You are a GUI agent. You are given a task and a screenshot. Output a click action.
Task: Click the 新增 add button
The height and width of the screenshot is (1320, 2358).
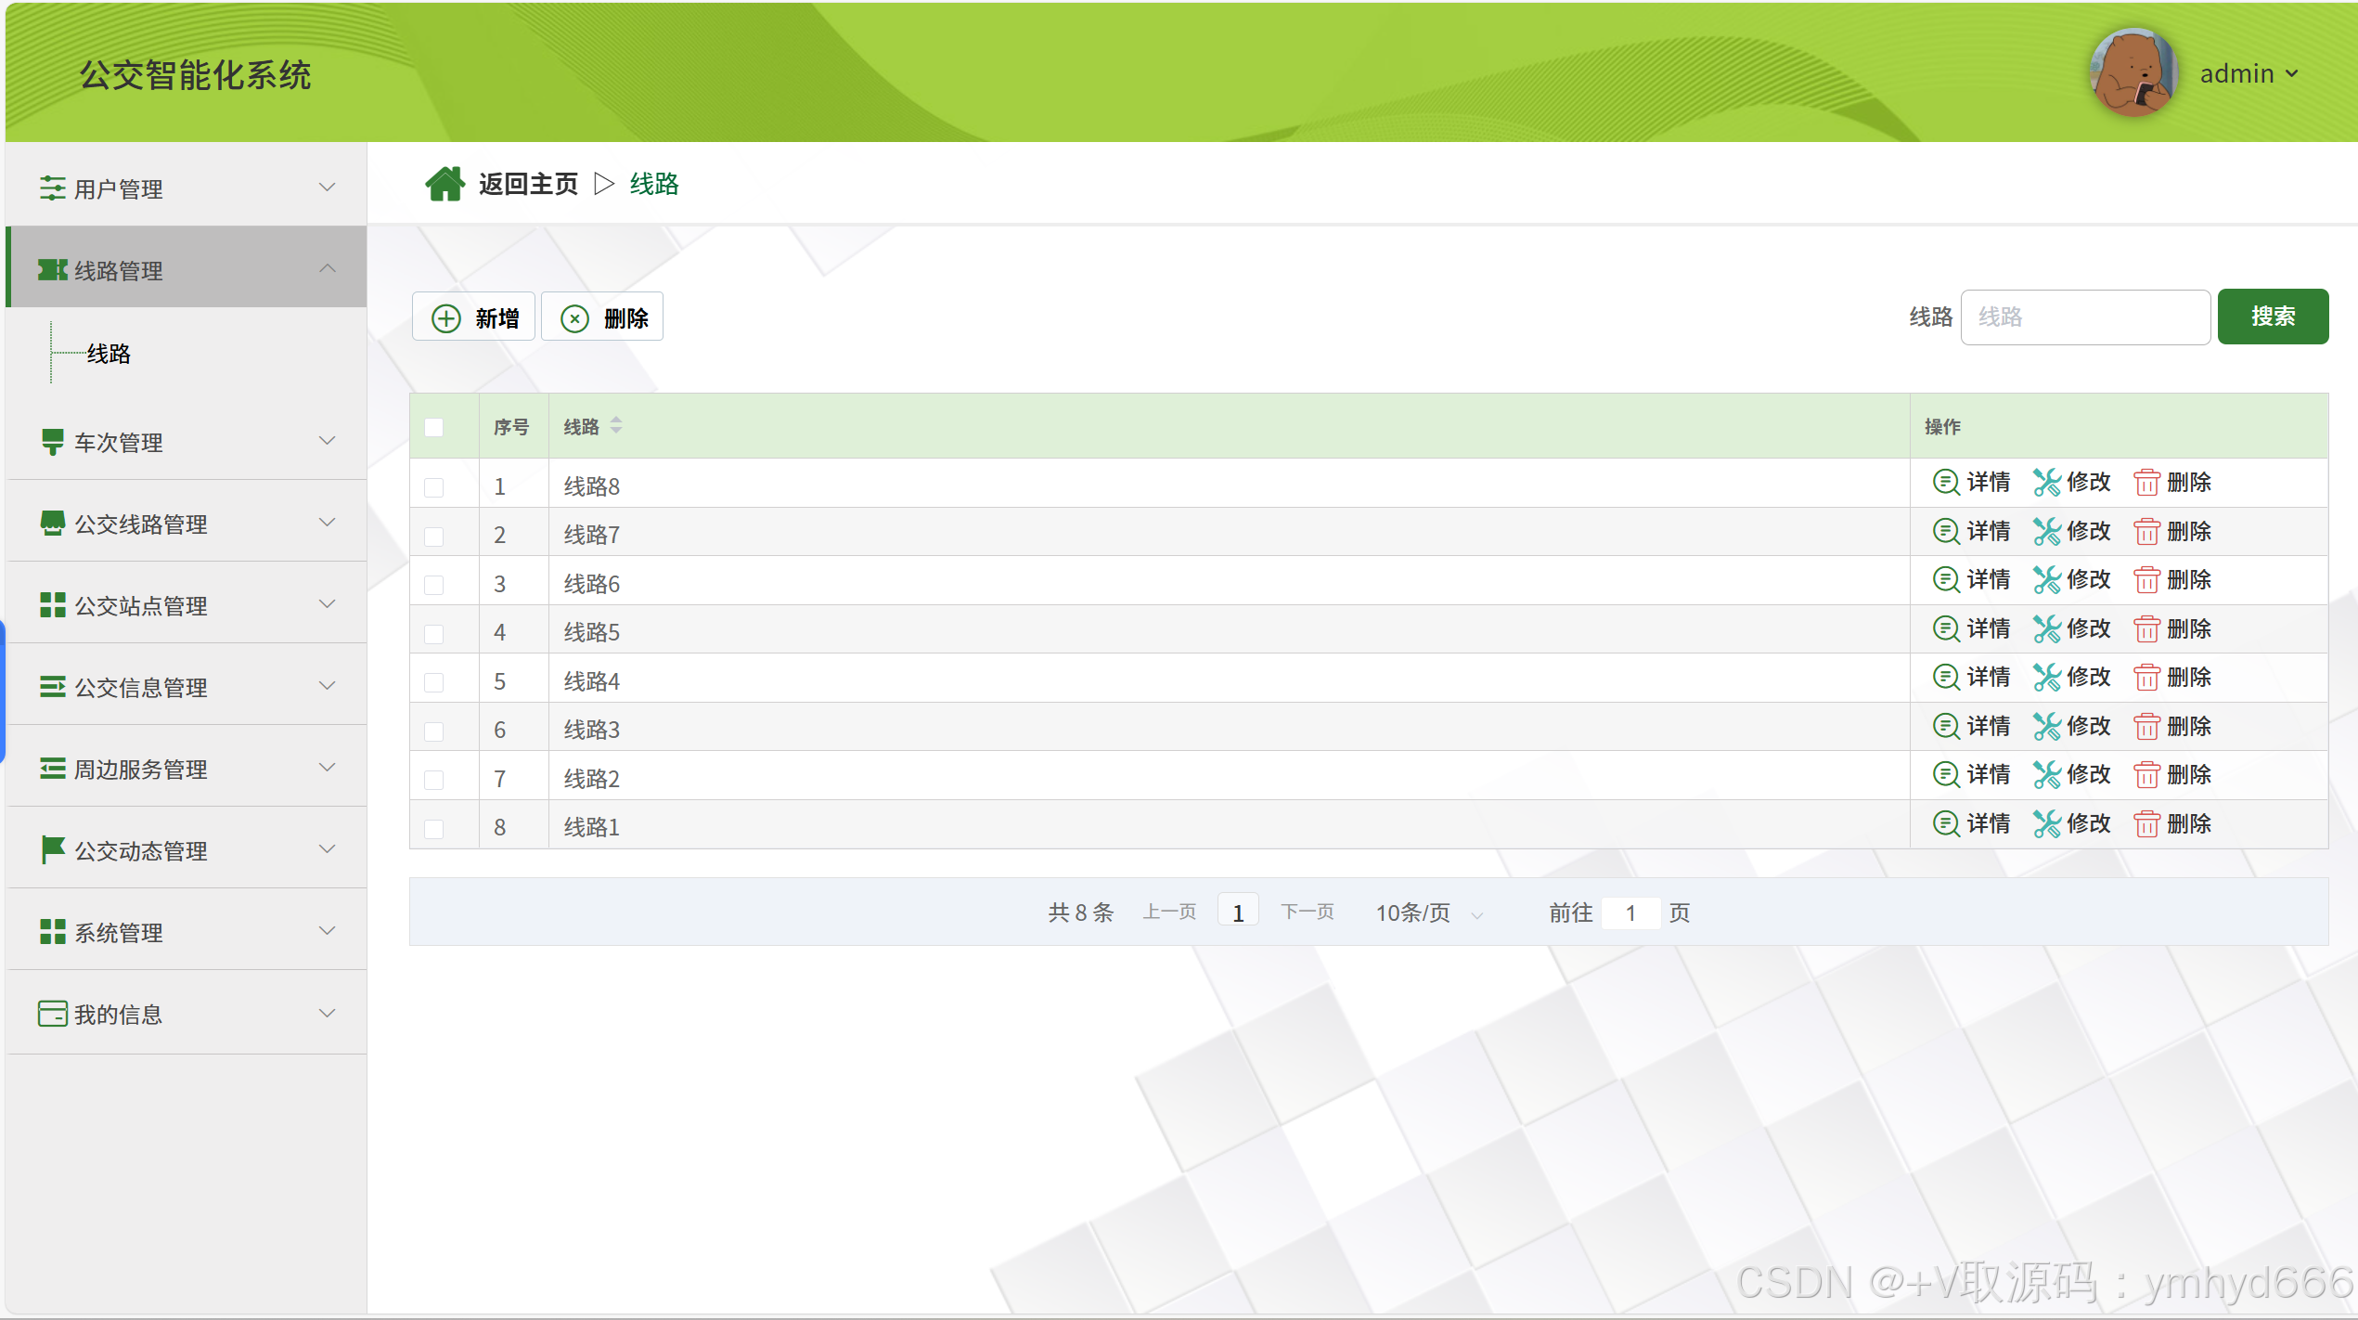click(474, 318)
